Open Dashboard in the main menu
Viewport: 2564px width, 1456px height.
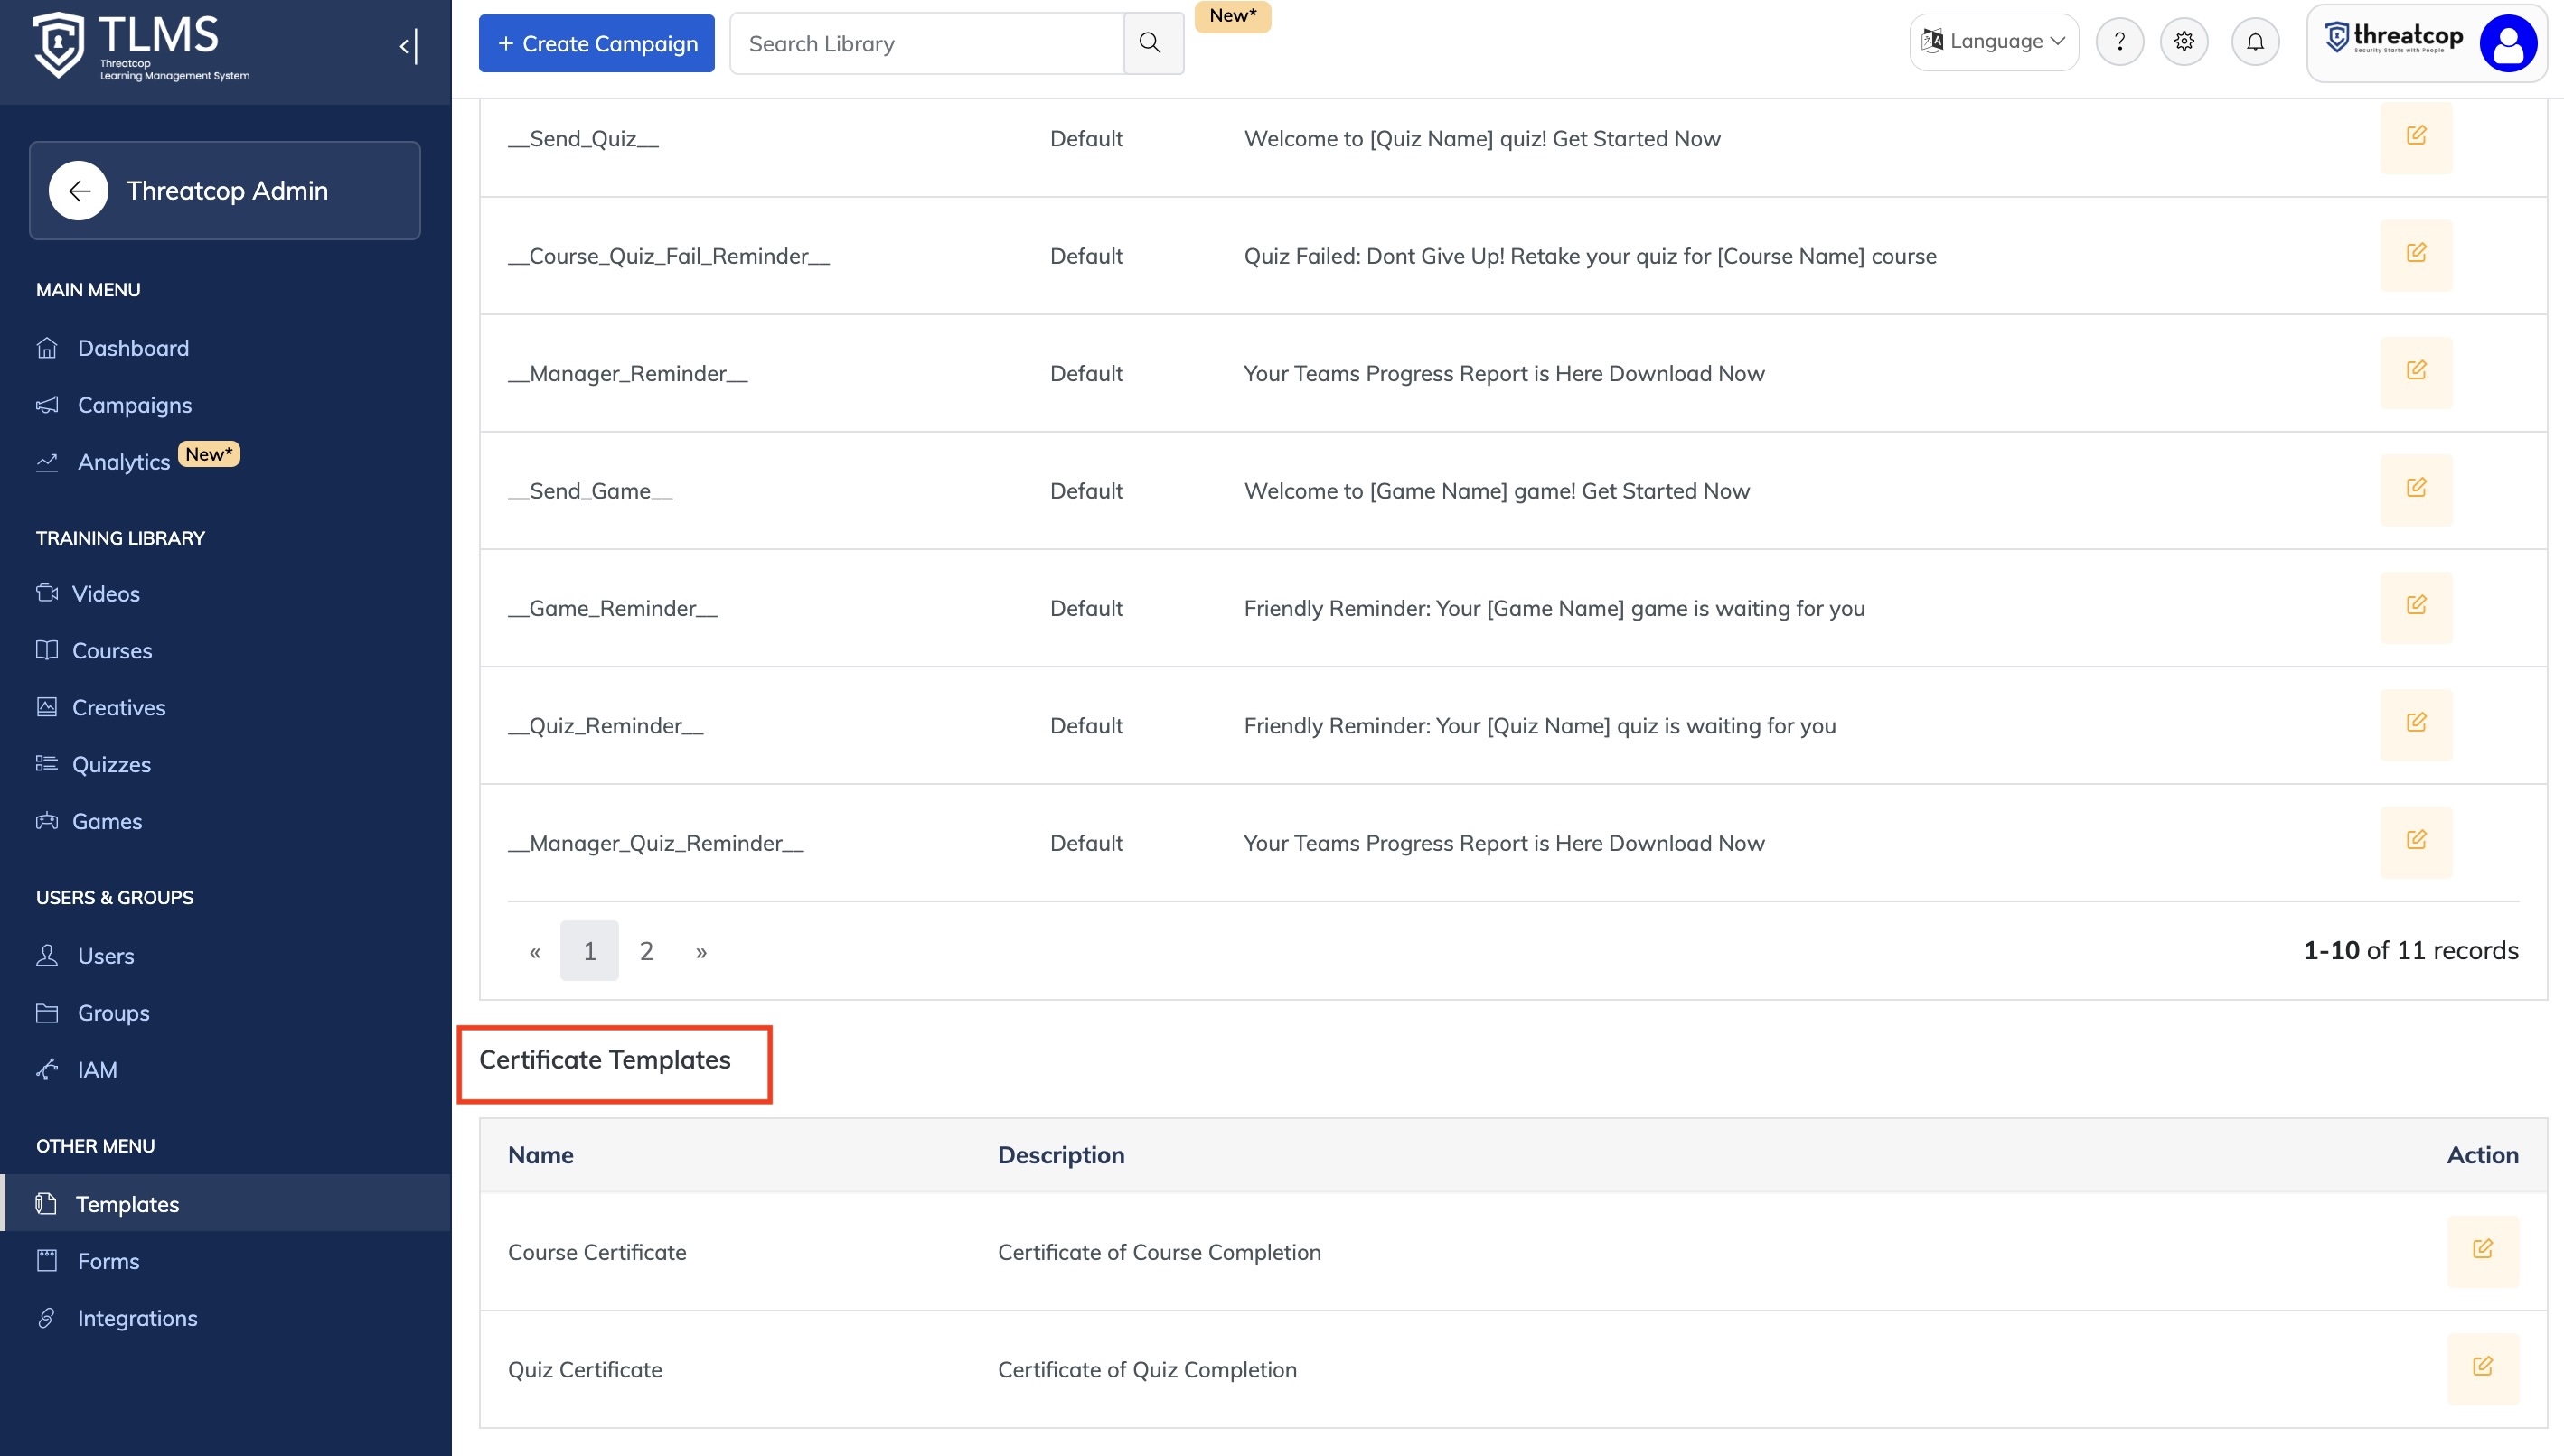coord(133,348)
